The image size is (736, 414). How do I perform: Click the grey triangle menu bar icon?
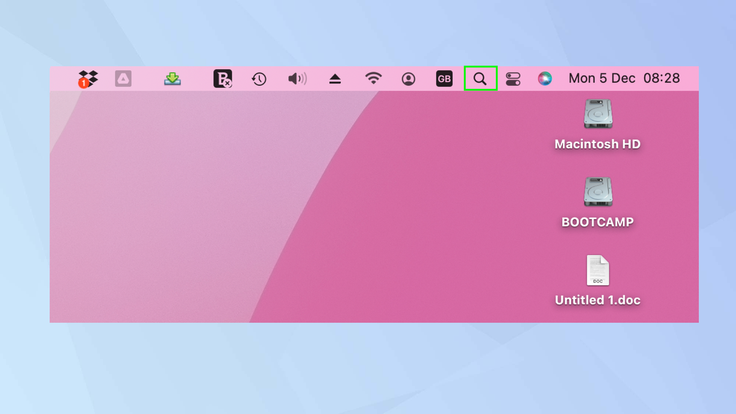pyautogui.click(x=123, y=78)
